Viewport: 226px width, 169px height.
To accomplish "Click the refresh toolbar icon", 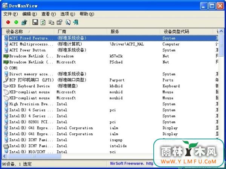I will (43, 23).
